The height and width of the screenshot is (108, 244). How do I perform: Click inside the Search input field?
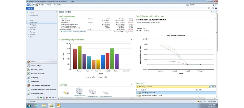201,5
